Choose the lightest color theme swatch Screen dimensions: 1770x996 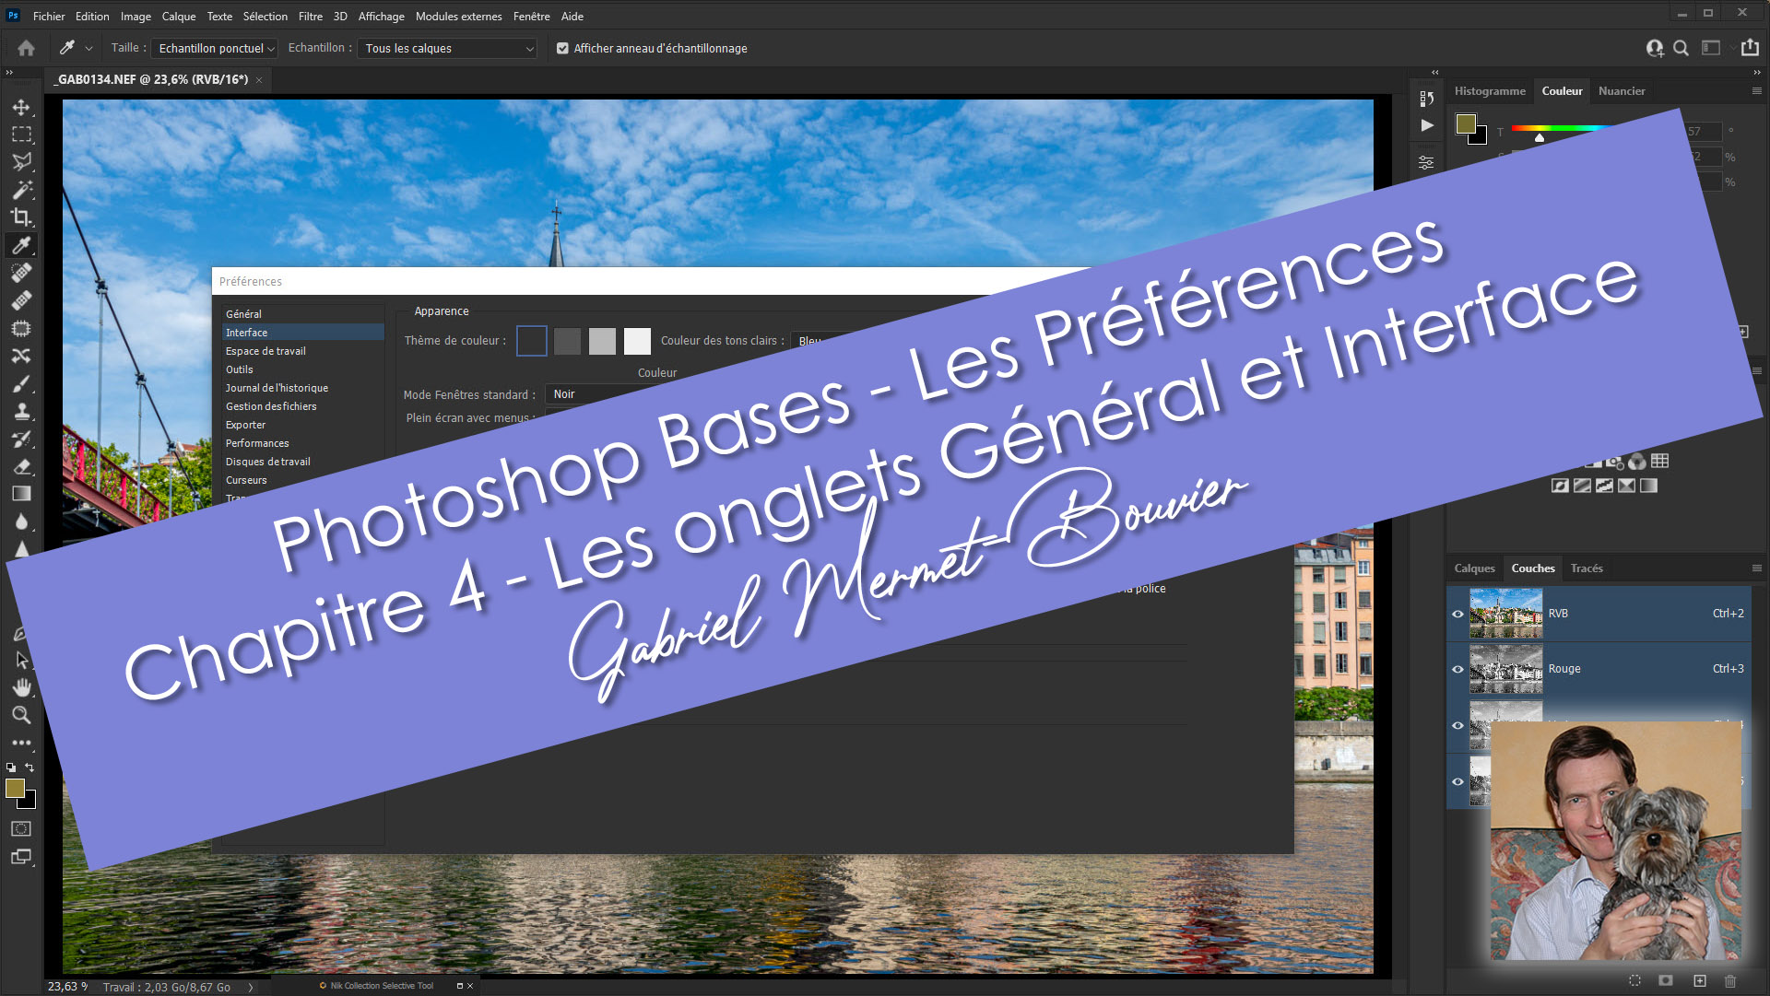tap(637, 341)
